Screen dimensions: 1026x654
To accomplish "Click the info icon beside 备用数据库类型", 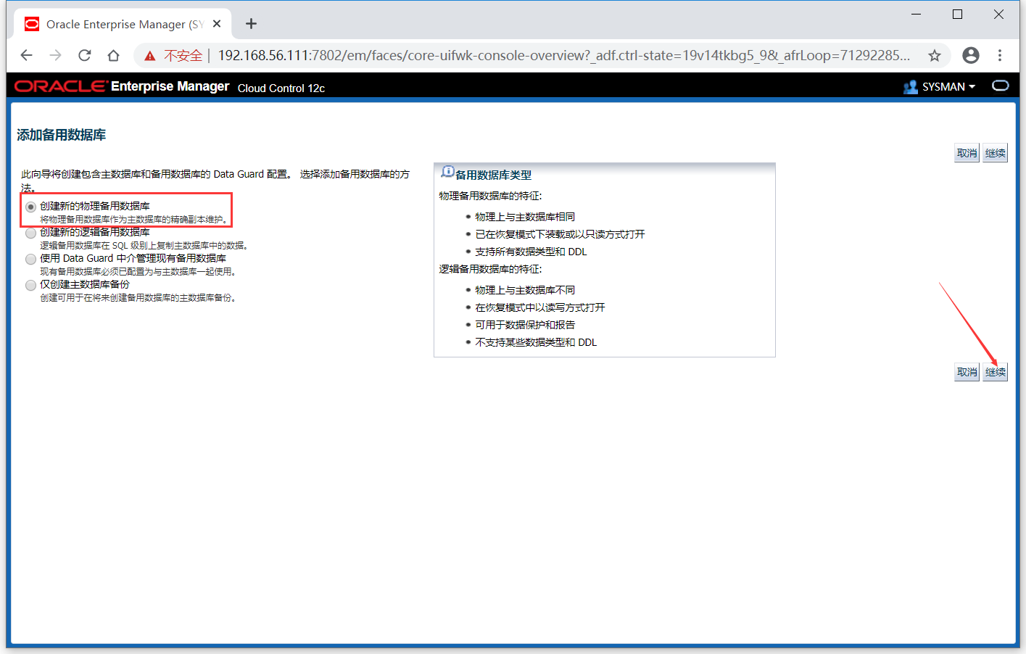I will tap(447, 172).
